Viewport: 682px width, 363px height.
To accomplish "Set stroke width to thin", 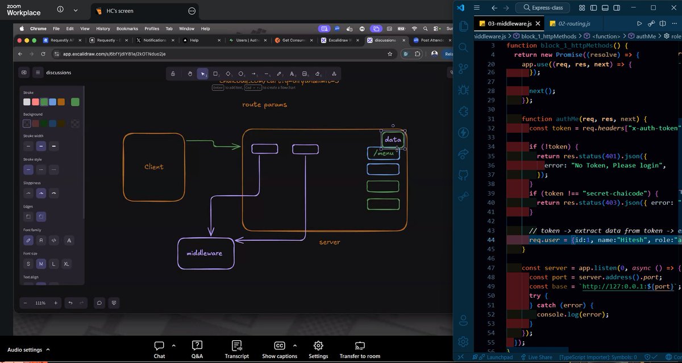I will point(27,146).
